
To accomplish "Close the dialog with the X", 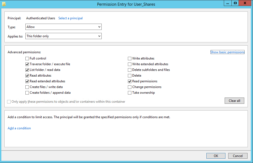I will pos(245,3).
